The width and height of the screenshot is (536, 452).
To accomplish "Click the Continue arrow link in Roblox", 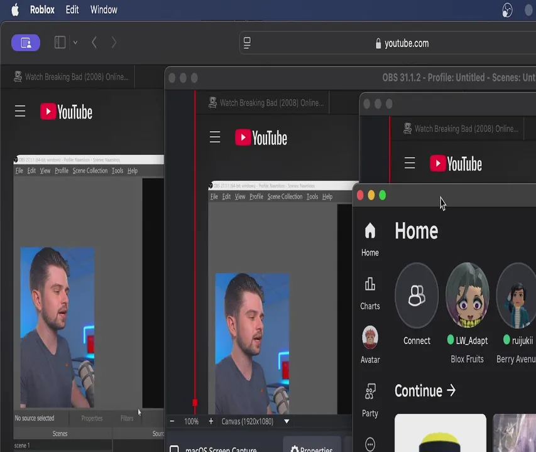I will (x=425, y=390).
